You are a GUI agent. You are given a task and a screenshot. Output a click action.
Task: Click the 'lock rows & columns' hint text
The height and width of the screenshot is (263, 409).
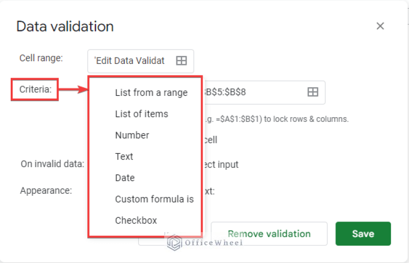point(306,119)
